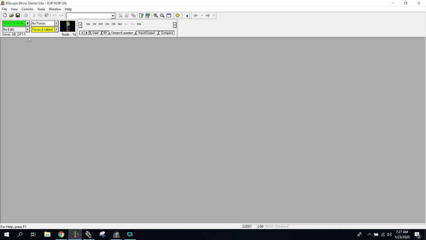The image size is (426, 240).
Task: Zoom out with magnifier minus icon
Action: pyautogui.click(x=162, y=15)
